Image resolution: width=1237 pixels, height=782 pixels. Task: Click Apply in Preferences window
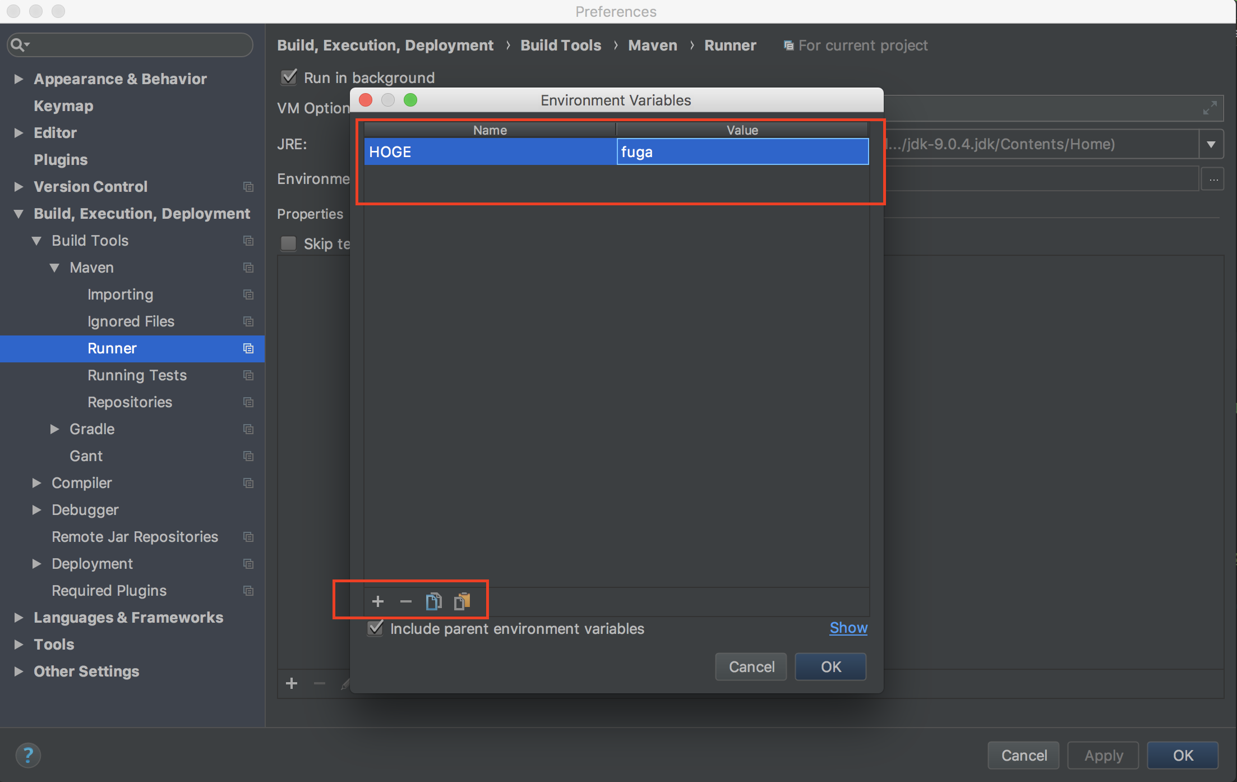pos(1103,755)
